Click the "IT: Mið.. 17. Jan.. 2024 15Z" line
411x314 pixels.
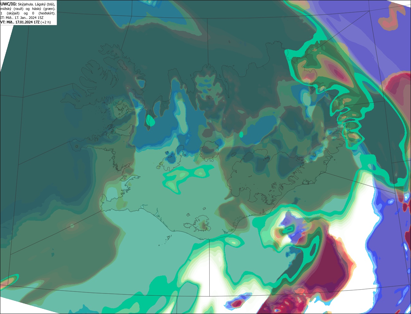click(x=22, y=18)
